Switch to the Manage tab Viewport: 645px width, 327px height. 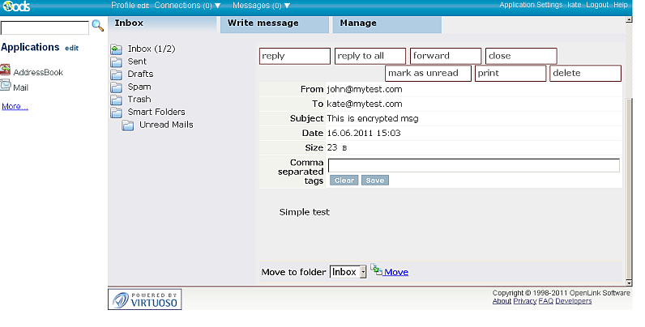click(357, 23)
